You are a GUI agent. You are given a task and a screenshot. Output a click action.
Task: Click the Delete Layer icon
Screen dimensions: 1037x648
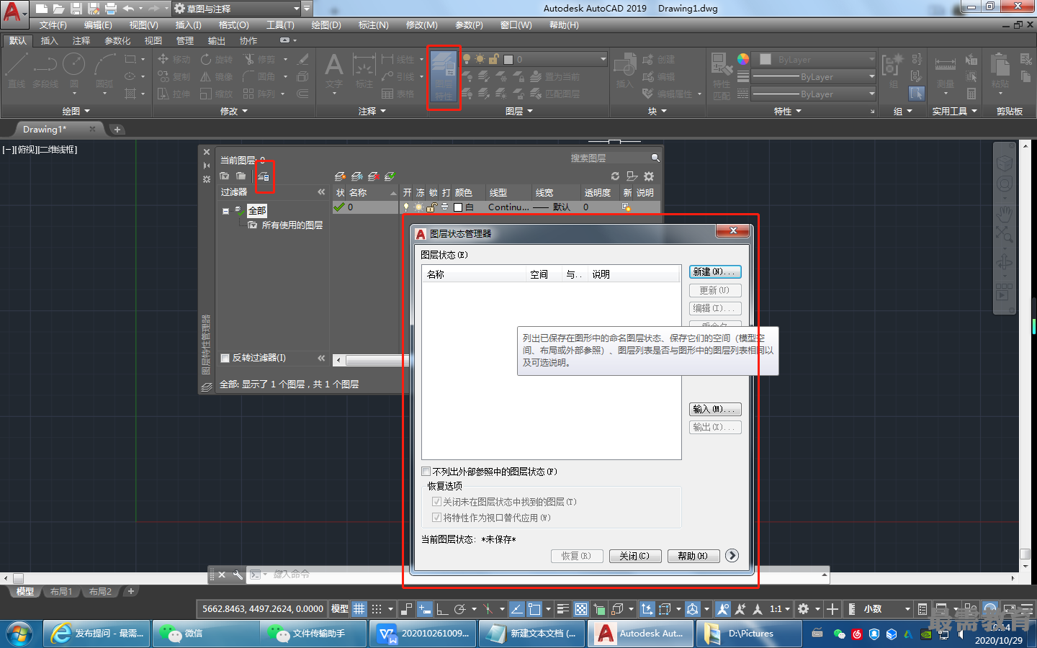pos(373,176)
